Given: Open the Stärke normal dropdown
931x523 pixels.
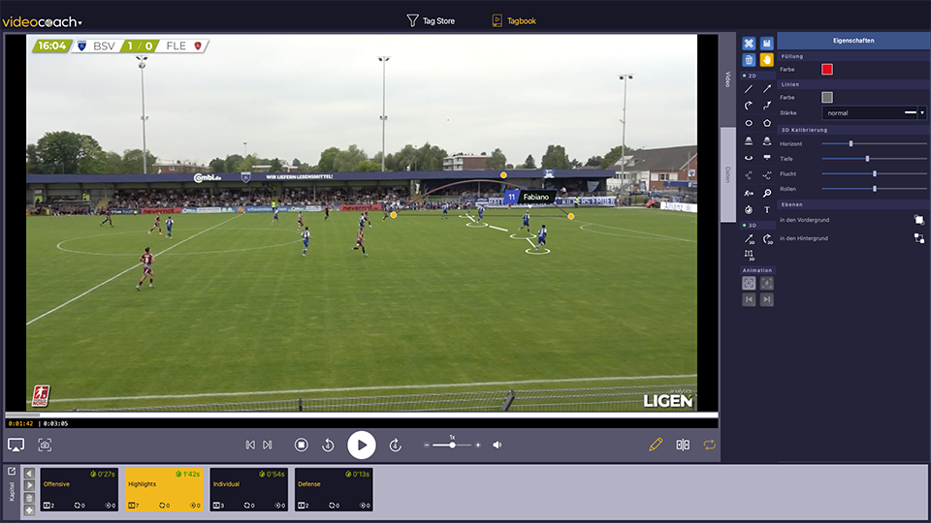Looking at the screenshot, I should coord(874,112).
